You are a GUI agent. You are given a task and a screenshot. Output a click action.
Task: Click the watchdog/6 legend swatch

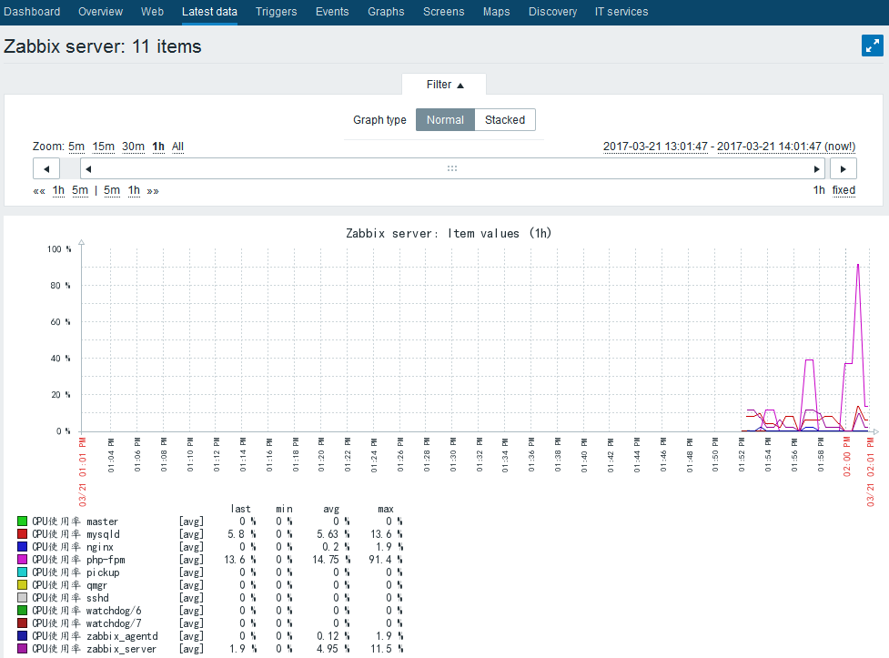[22, 611]
